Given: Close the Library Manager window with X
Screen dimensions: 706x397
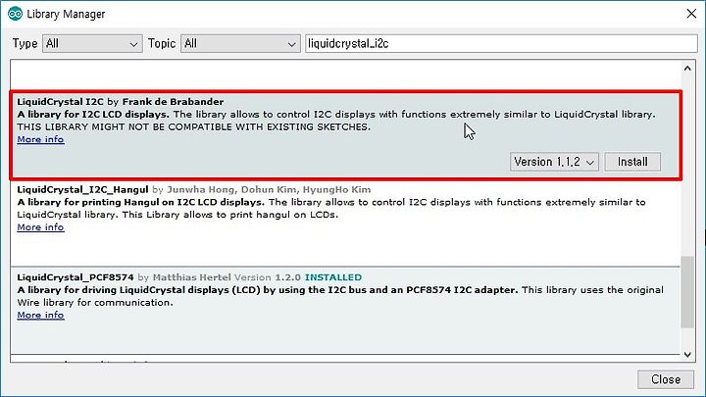Looking at the screenshot, I should (x=691, y=14).
